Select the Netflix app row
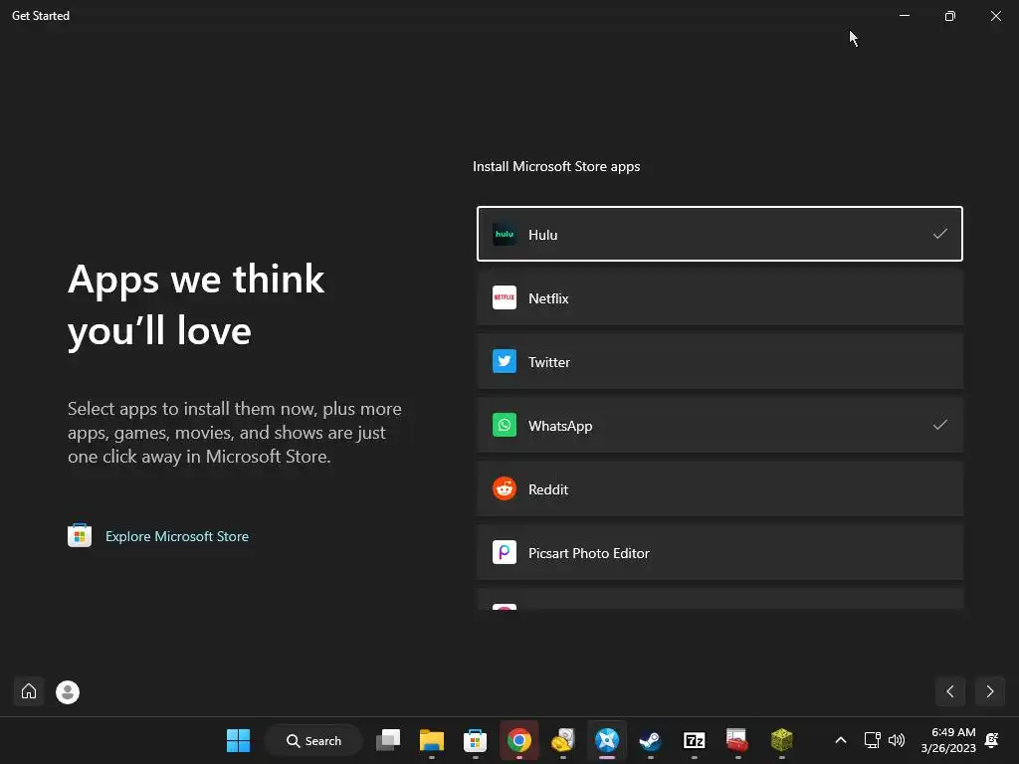Viewport: 1019px width, 764px height. point(719,297)
